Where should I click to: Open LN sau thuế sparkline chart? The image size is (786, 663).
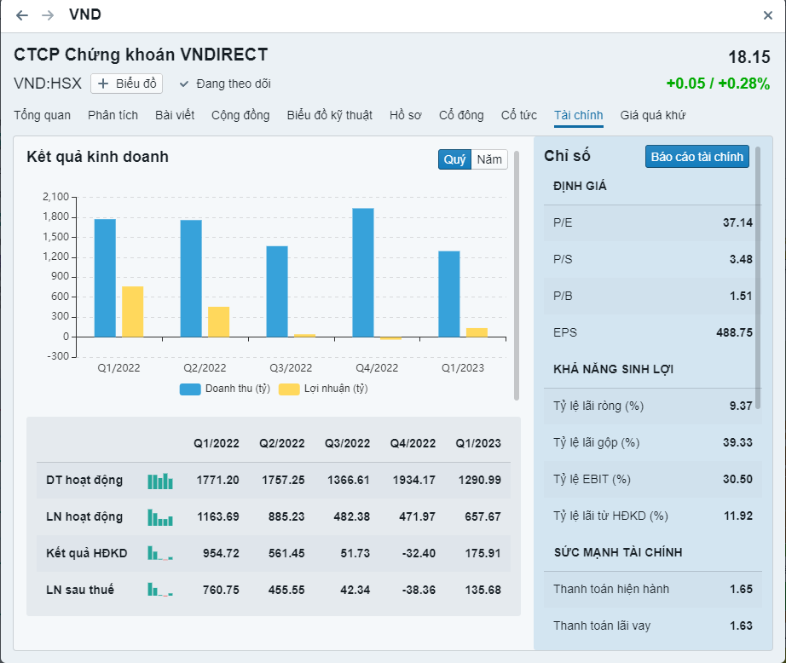pos(160,590)
